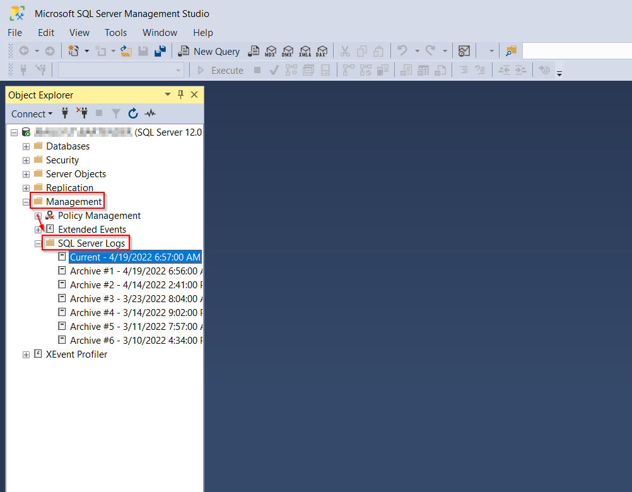Image resolution: width=632 pixels, height=492 pixels.
Task: Click the New Query button
Action: point(209,51)
